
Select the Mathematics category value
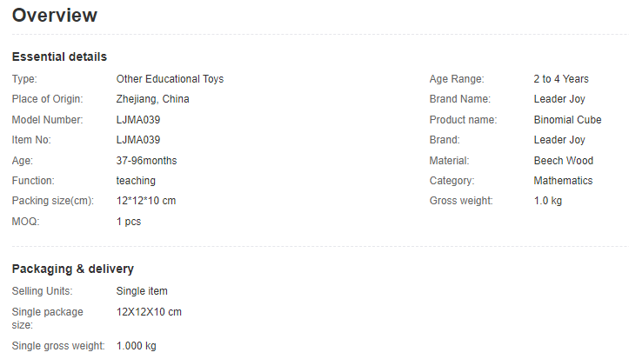[563, 181]
